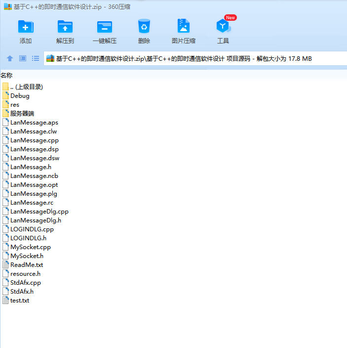Select file LanMessage.dsw

[x=31, y=158]
